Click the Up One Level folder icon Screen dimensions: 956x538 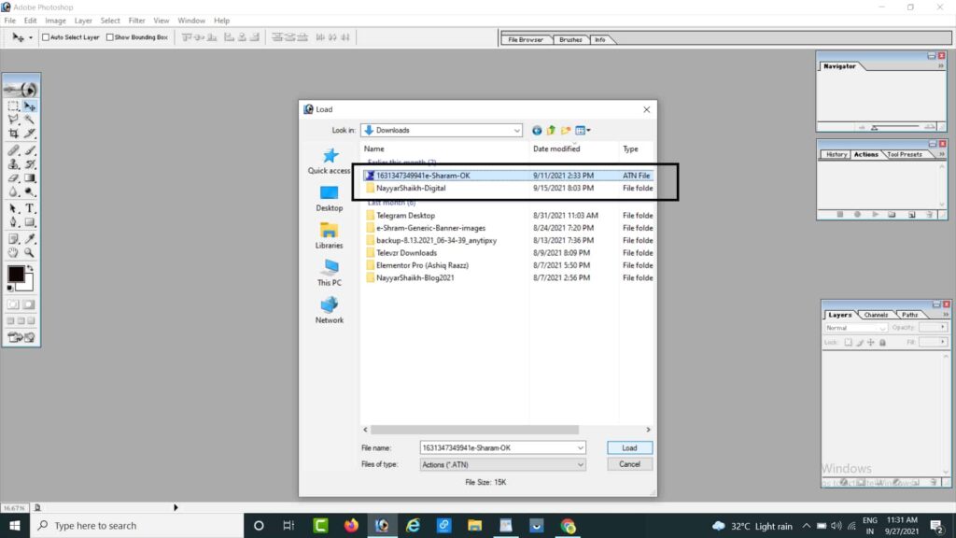[x=551, y=131]
